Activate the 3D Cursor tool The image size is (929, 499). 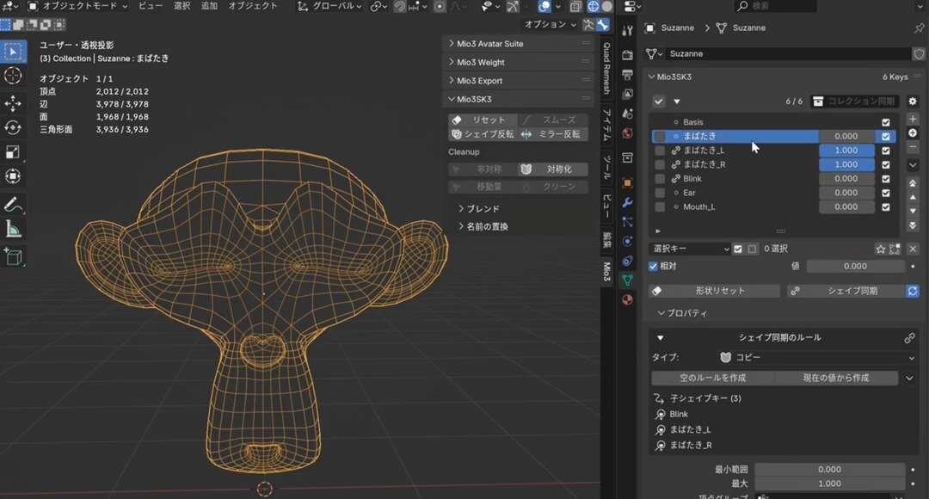pos(12,76)
